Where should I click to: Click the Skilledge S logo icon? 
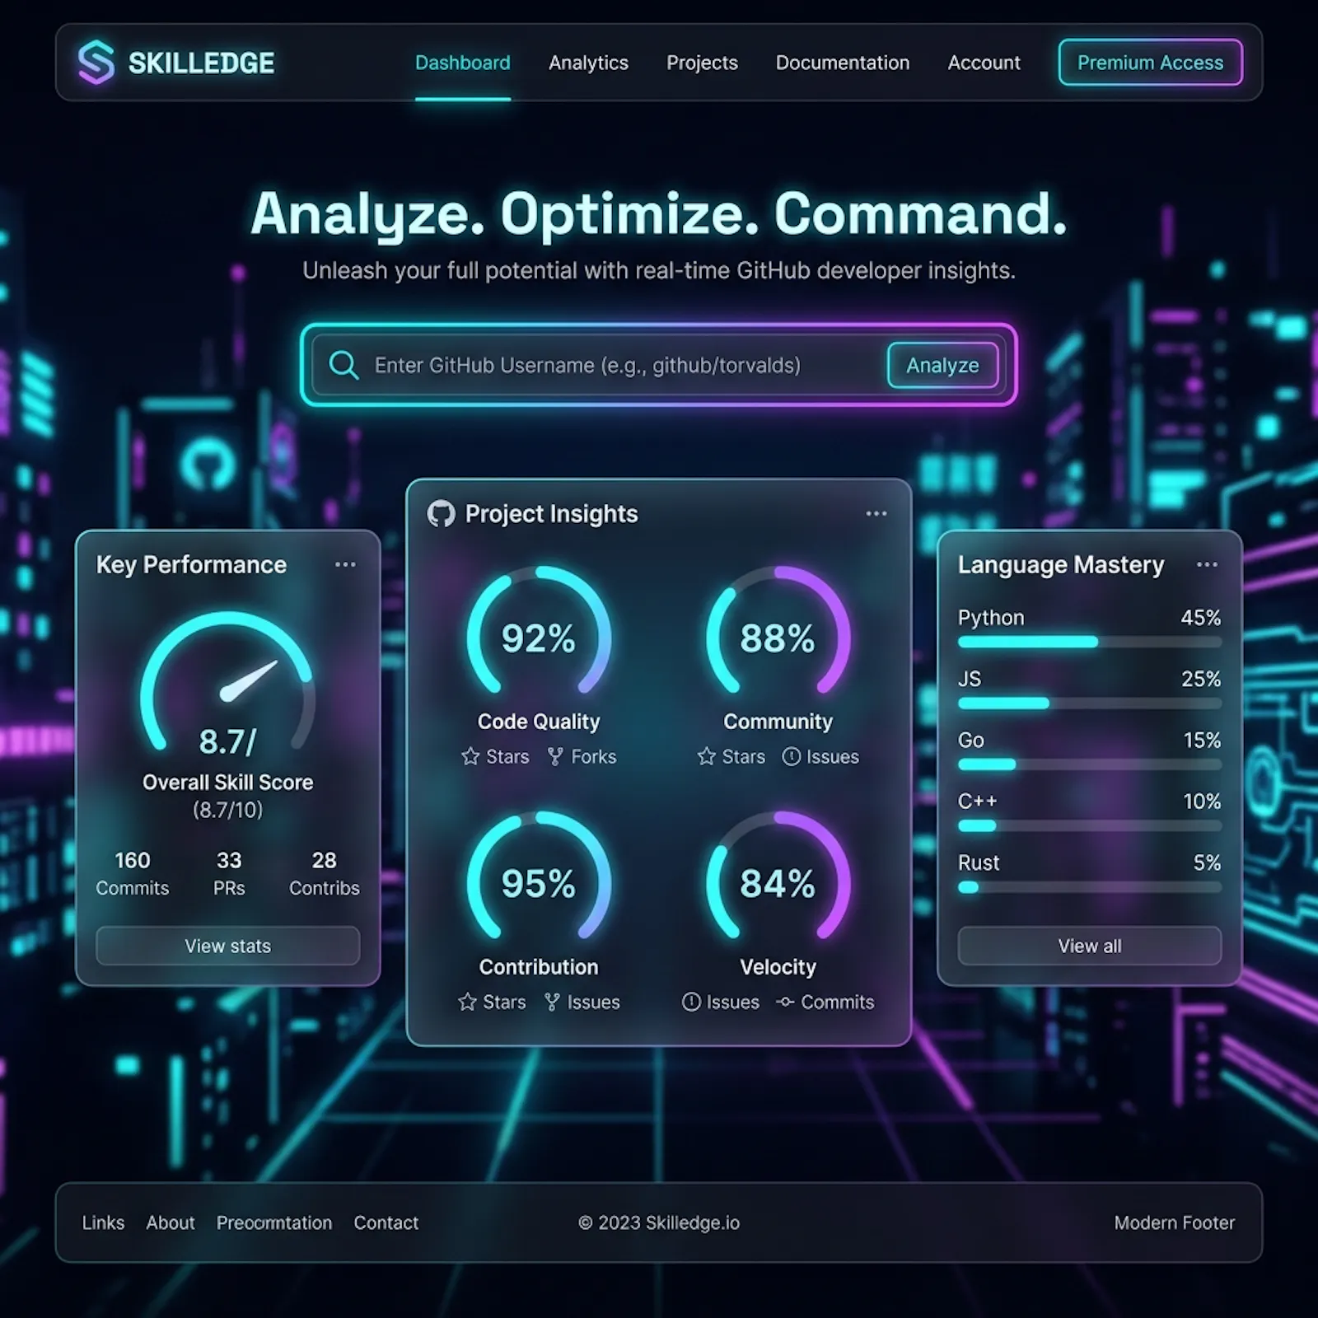click(96, 63)
